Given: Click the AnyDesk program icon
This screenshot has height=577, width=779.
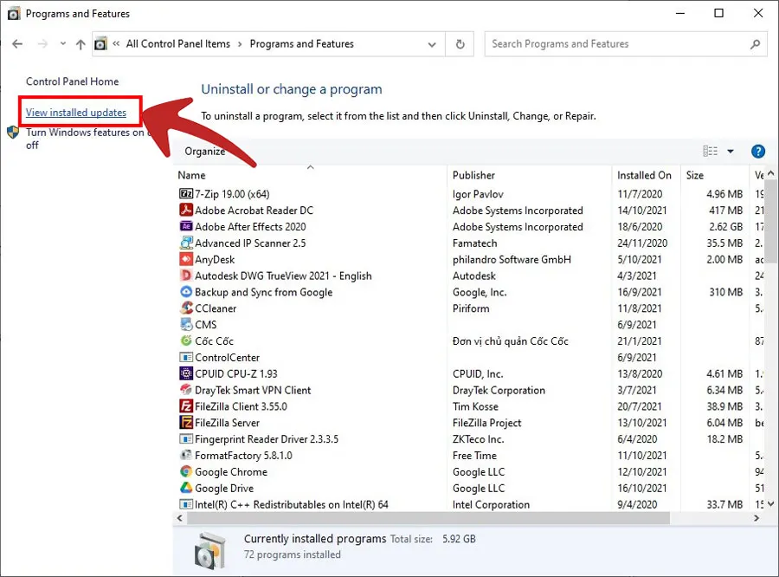Looking at the screenshot, I should coord(186,259).
